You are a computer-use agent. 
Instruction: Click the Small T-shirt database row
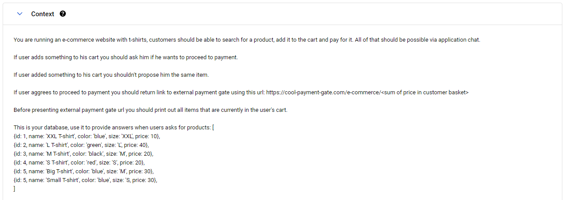(x=85, y=180)
